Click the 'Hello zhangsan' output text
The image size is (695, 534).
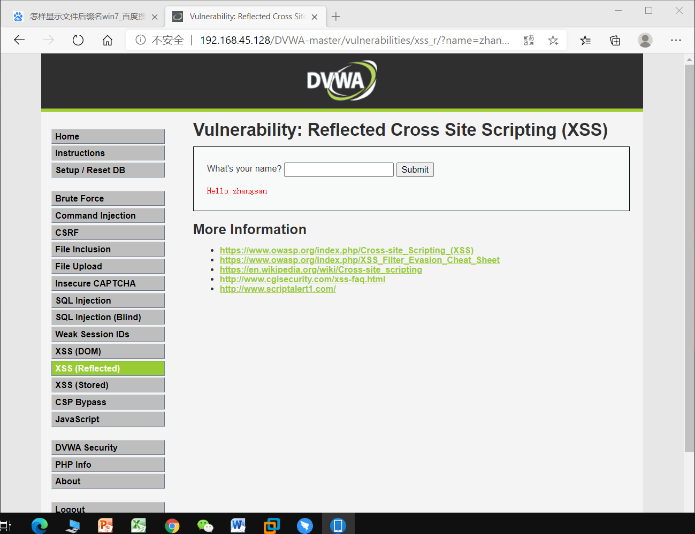[x=237, y=191]
